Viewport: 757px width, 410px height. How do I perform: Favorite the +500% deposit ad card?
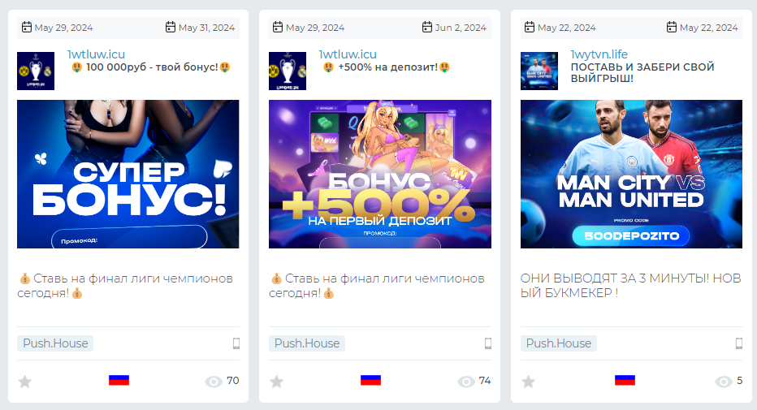277,382
